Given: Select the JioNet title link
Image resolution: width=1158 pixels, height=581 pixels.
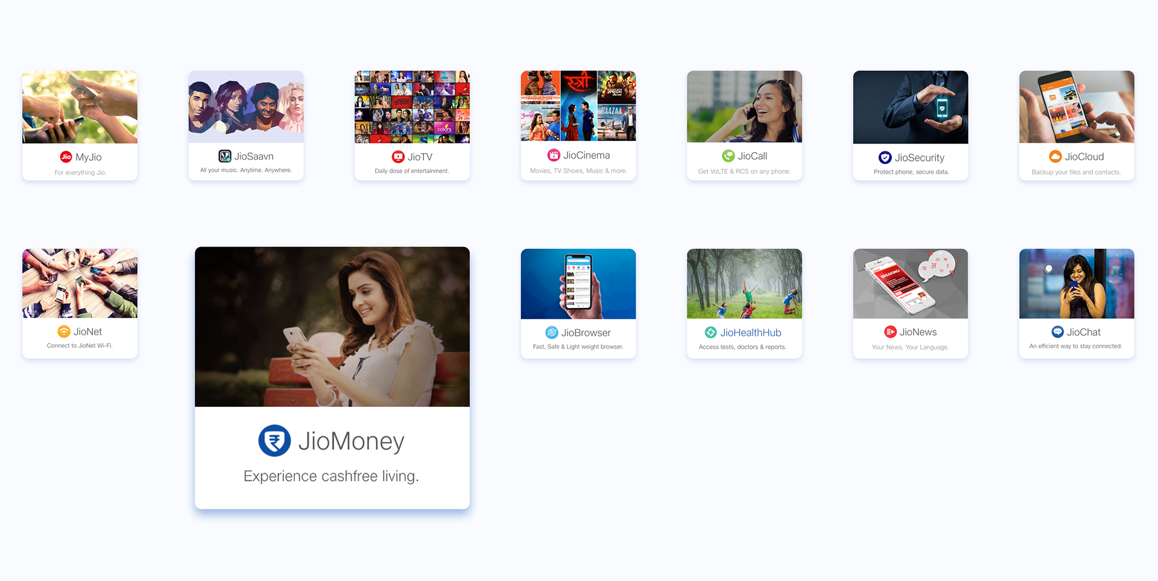Looking at the screenshot, I should click(x=87, y=331).
